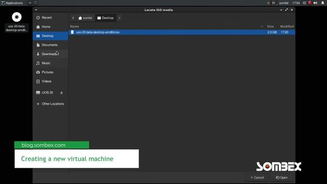This screenshot has height=184, width=327.
Task: Open the Documents folder in sidebar
Action: pyautogui.click(x=50, y=45)
